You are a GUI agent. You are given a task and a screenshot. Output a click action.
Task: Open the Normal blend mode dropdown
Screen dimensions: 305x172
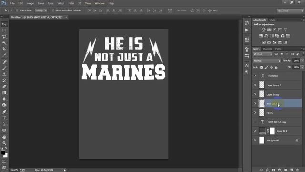tap(267, 61)
